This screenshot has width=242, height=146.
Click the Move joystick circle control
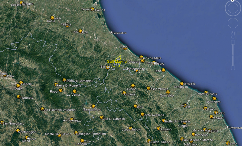point(232,23)
